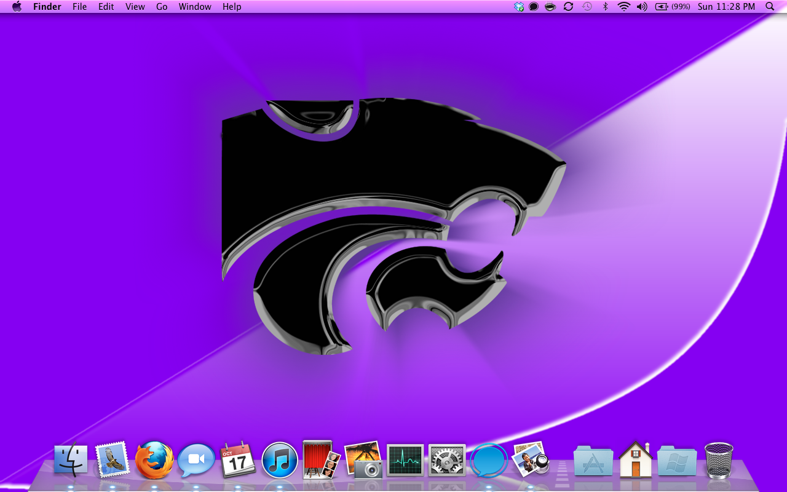Open Firefox browser in the Dock
The width and height of the screenshot is (787, 492).
coord(154,460)
